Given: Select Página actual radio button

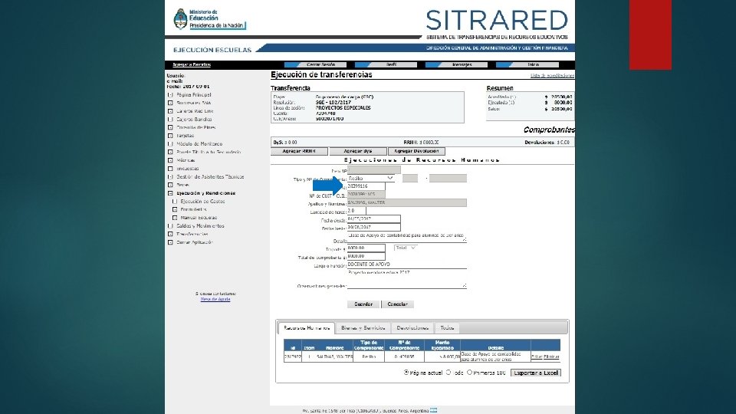Looking at the screenshot, I should [x=406, y=373].
